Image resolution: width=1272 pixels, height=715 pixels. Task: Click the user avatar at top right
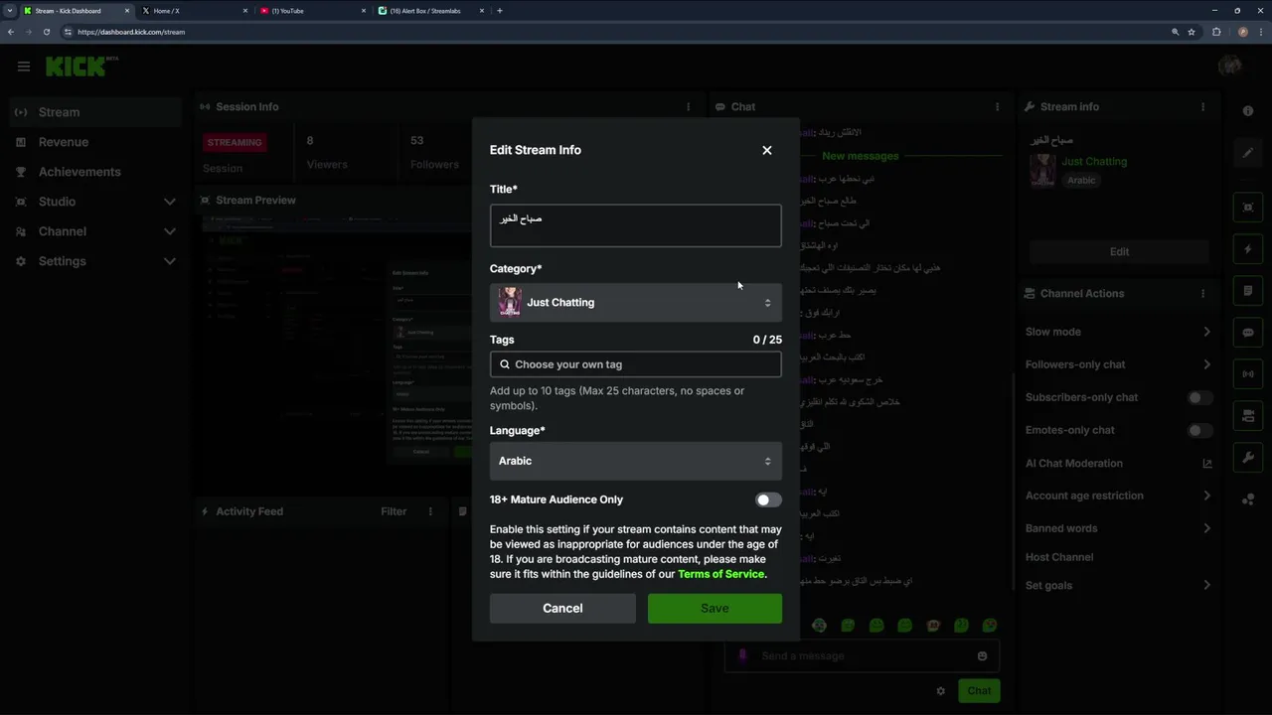(x=1230, y=67)
